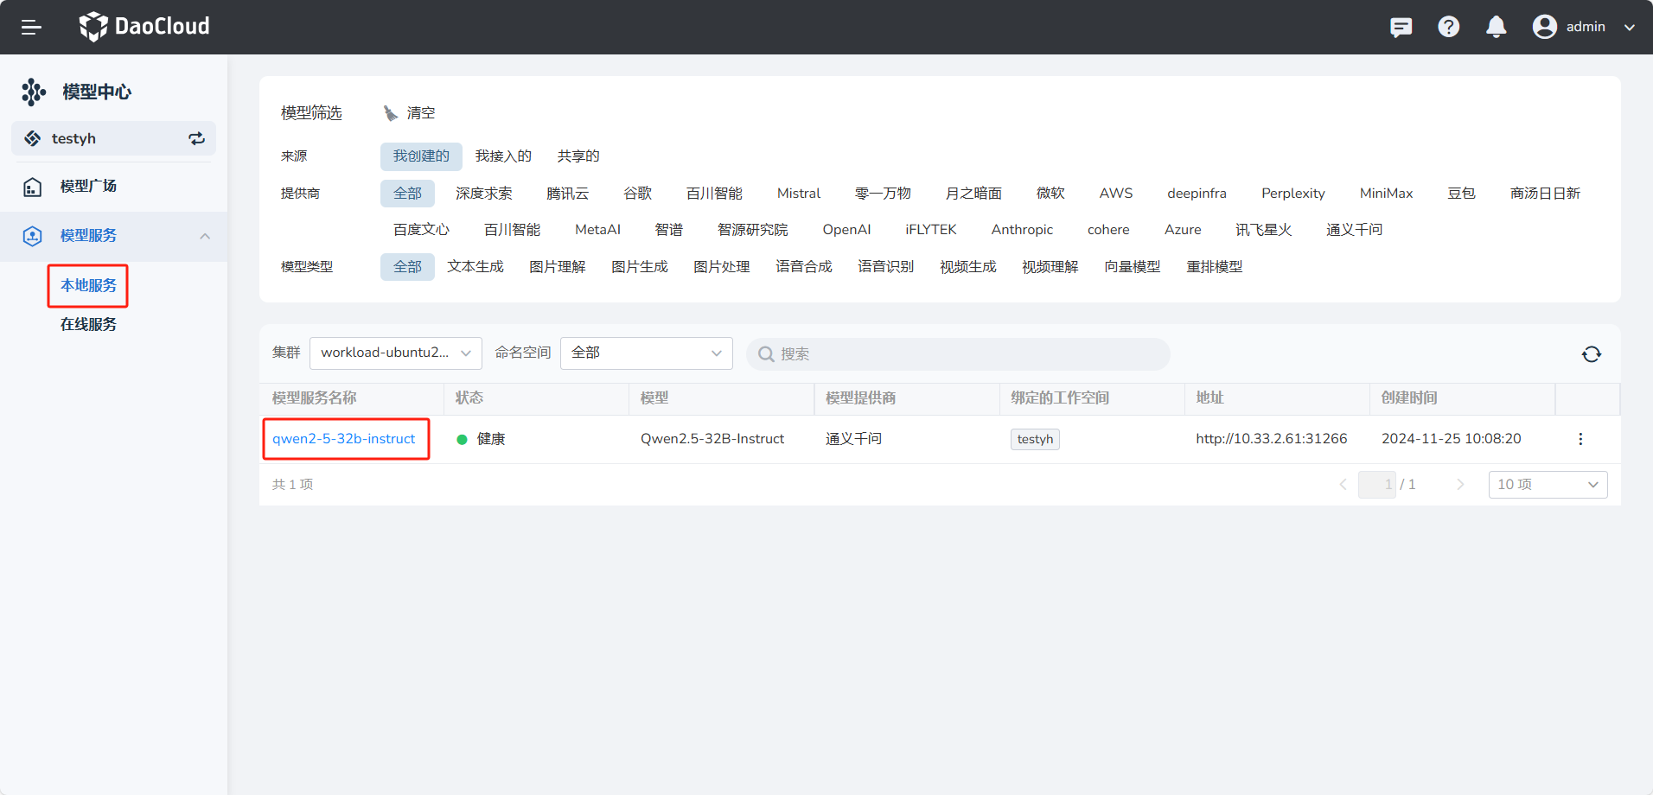Filter providers by MetaAI

(x=597, y=230)
